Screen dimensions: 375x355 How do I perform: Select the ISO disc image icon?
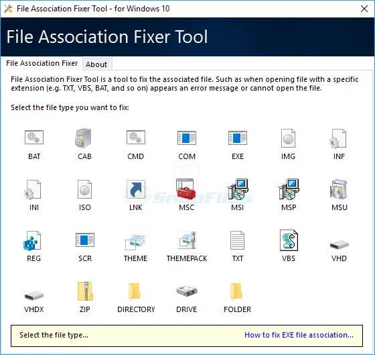coord(84,189)
